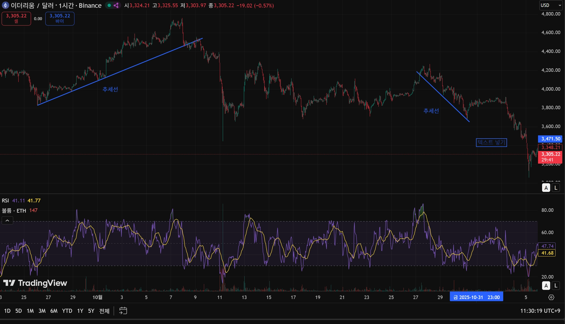Open timezone menu showing UTC+9
This screenshot has width=565, height=324.
click(x=540, y=310)
